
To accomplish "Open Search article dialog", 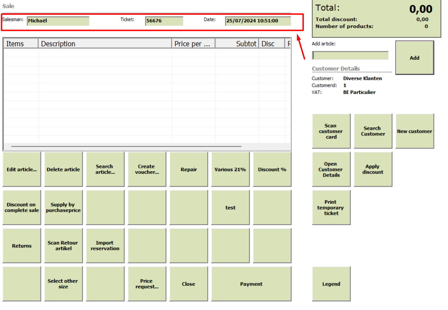I will click(x=105, y=169).
